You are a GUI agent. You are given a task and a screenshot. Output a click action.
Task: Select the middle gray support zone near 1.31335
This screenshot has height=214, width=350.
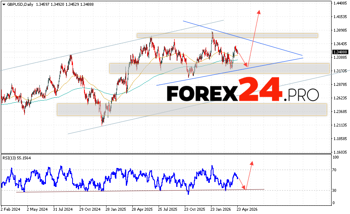[x=219, y=68]
